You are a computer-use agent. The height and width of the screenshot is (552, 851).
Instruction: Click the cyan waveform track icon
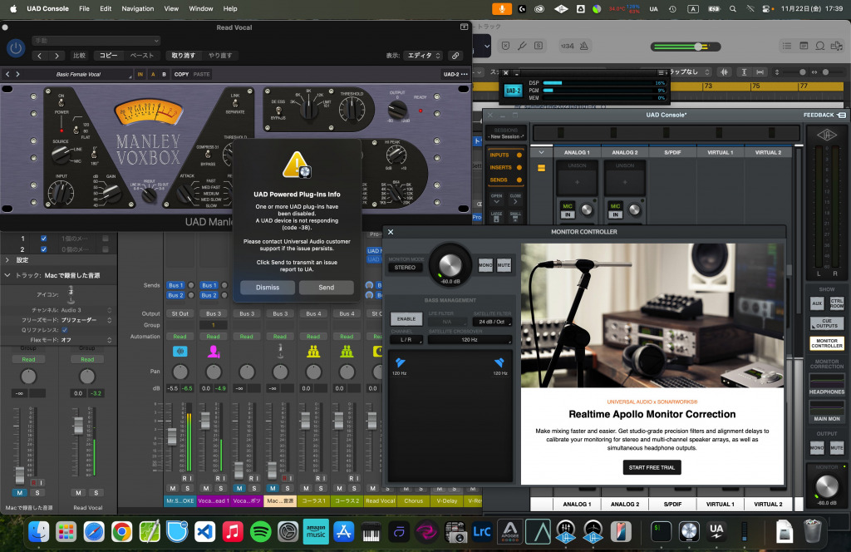(x=180, y=351)
